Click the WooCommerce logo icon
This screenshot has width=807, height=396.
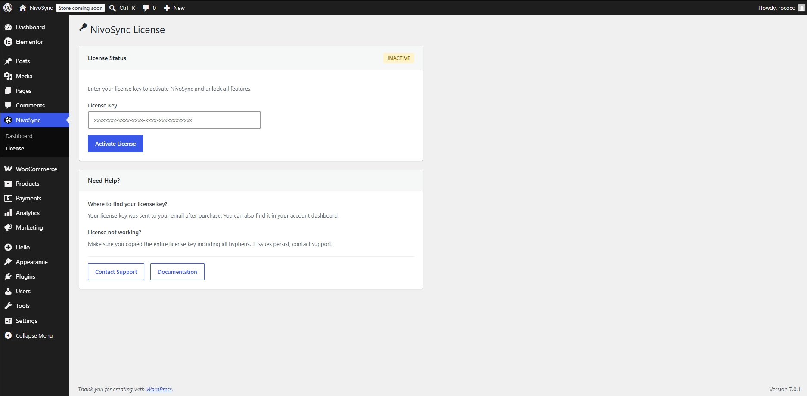(x=8, y=169)
